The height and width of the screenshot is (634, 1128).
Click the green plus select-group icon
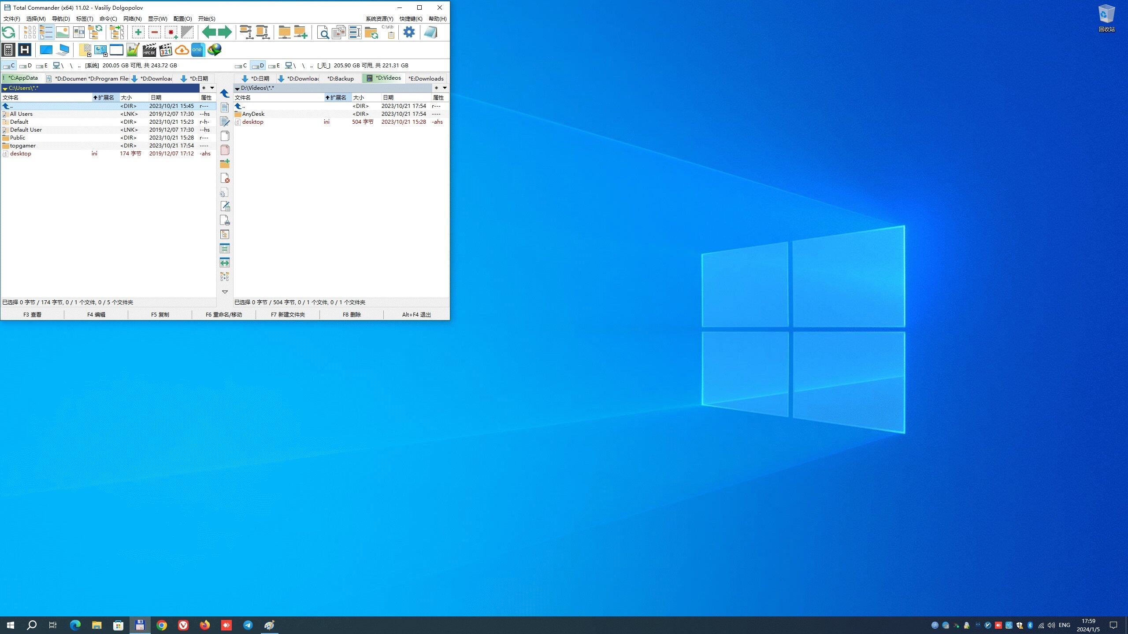point(138,32)
